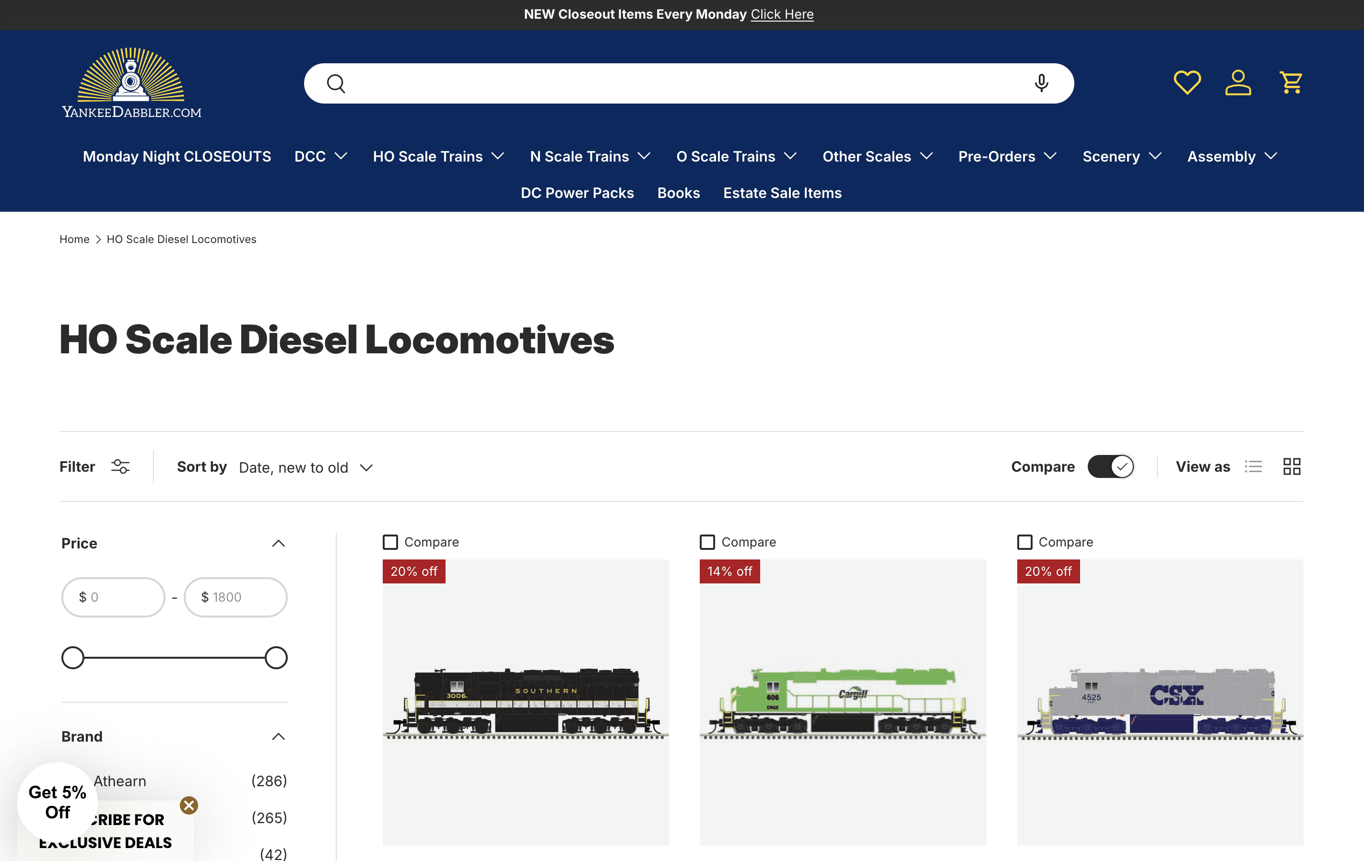
Task: Check Compare for the CSX locomotive
Action: (1024, 542)
